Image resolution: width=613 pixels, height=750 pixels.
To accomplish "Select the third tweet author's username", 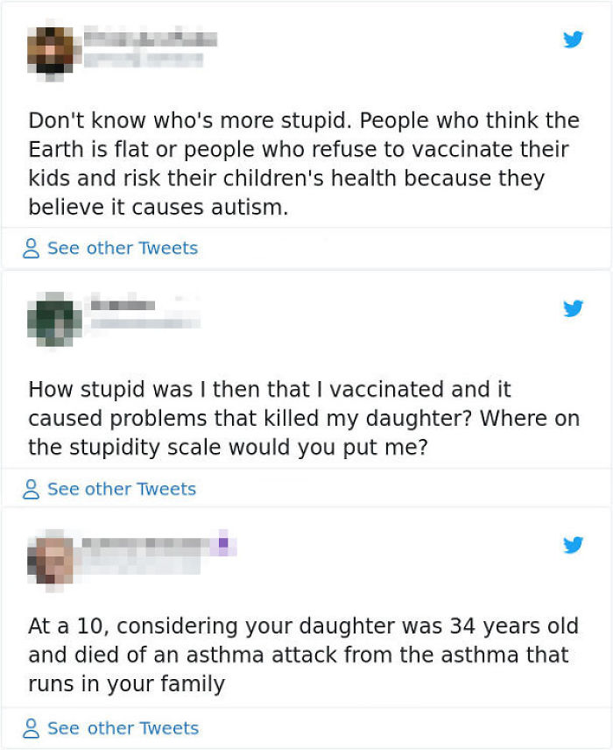I will click(149, 544).
